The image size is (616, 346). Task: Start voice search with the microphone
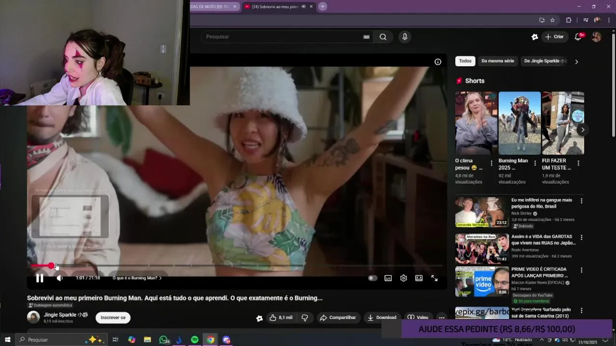[x=405, y=37]
